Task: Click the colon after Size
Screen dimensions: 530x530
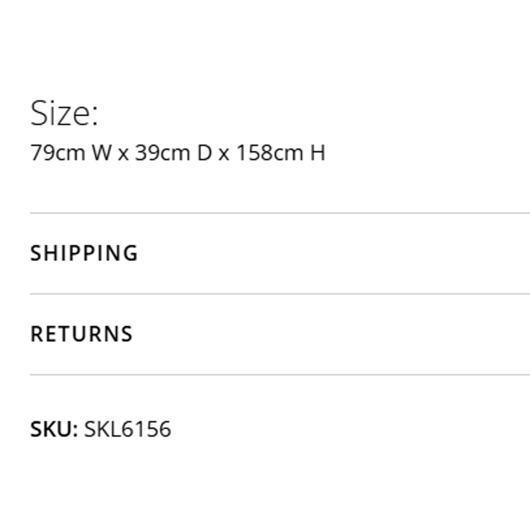Action: coord(95,117)
